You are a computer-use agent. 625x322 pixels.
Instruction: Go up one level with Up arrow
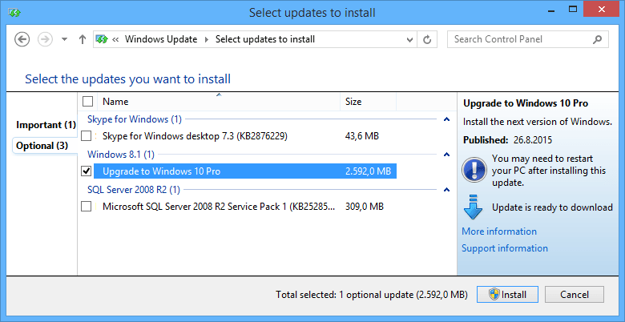pyautogui.click(x=82, y=39)
